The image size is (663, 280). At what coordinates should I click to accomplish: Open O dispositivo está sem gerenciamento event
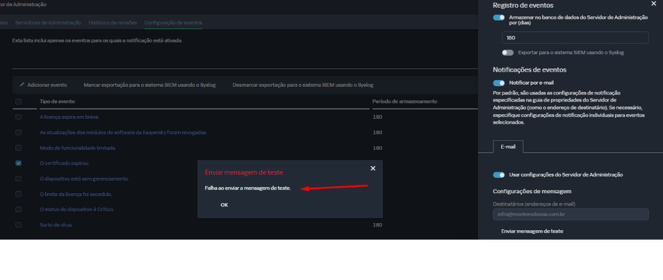coord(84,179)
